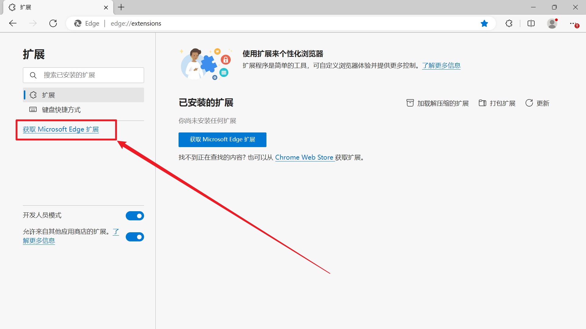The height and width of the screenshot is (329, 586).
Task: Open a new tab with plus button
Action: click(x=121, y=7)
